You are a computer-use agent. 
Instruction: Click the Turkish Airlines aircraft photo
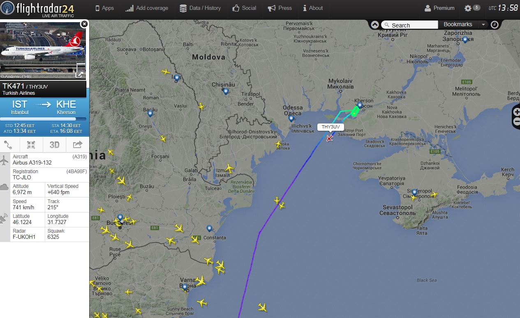point(43,50)
